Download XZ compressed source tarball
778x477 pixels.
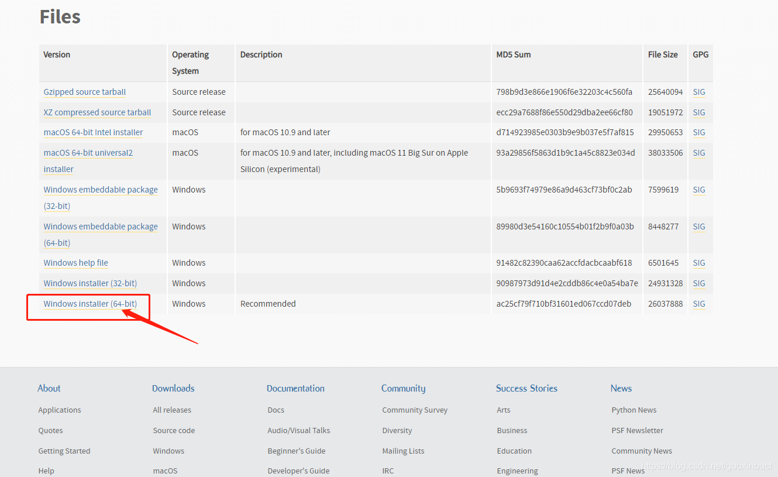(97, 112)
